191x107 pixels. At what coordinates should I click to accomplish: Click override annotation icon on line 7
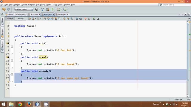click(x=8, y=43)
